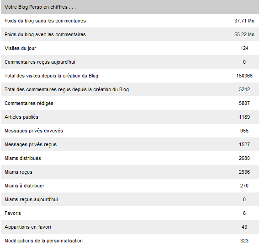Viewport: 259px width, 247px height.
Task: Select 'Modifications de la personnalisation' row
Action: (130, 241)
